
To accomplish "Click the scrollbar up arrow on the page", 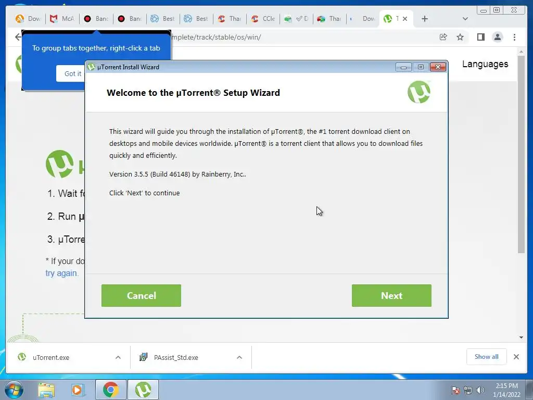I will coord(521,52).
